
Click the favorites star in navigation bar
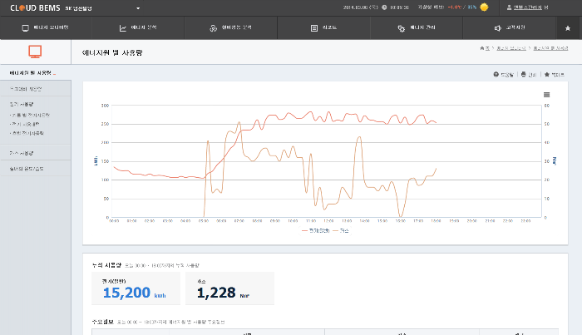pyautogui.click(x=567, y=28)
